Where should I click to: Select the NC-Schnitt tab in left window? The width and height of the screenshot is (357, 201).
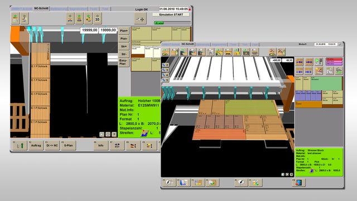[x=41, y=8]
